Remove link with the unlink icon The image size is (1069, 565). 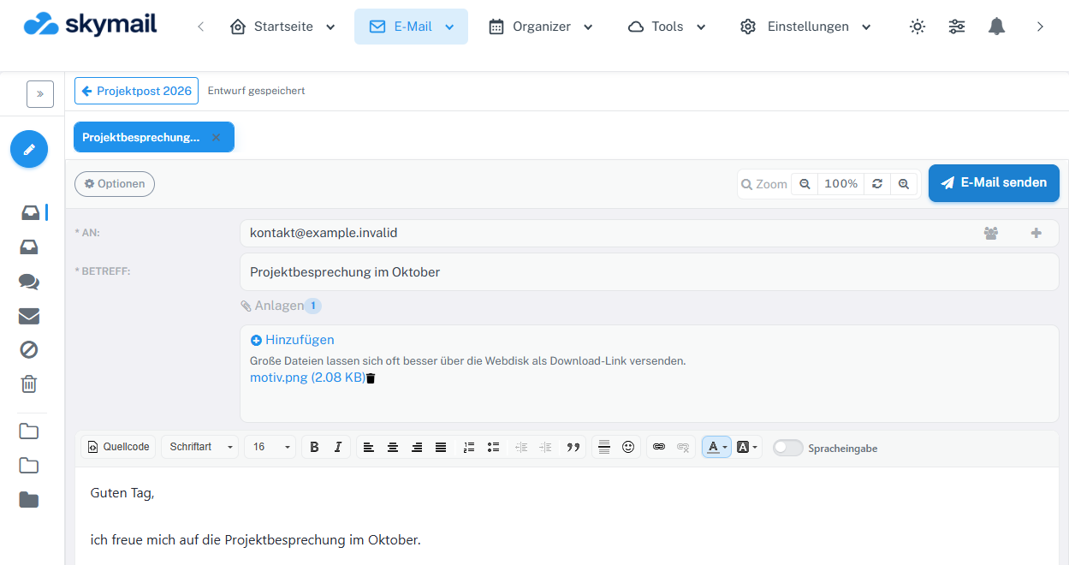pyautogui.click(x=683, y=447)
